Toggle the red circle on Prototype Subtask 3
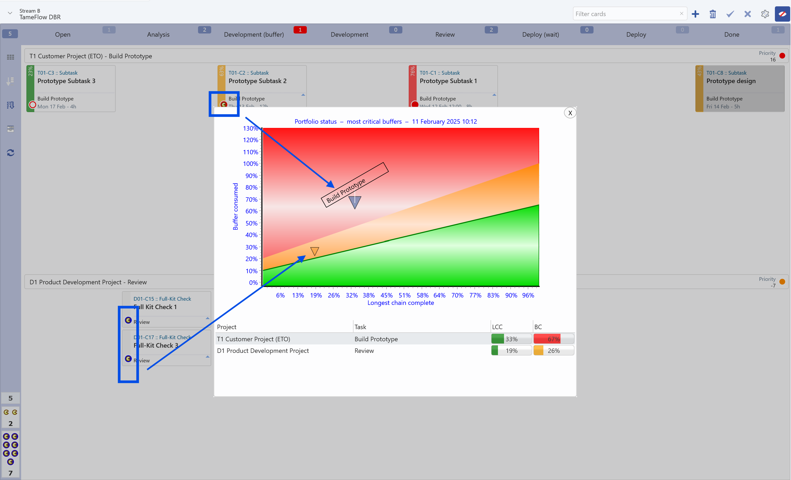The width and height of the screenshot is (791, 480). point(32,104)
